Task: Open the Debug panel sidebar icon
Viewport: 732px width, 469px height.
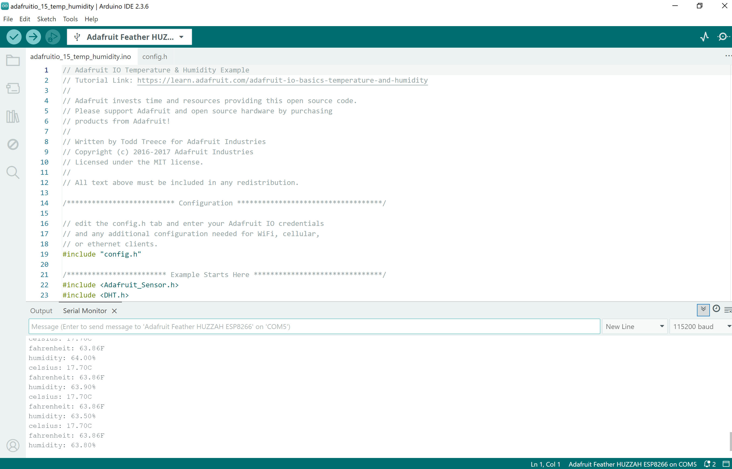Action: [x=13, y=144]
